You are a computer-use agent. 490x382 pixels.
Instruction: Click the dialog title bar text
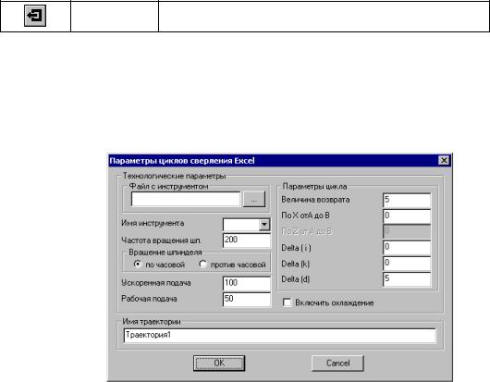click(x=182, y=161)
